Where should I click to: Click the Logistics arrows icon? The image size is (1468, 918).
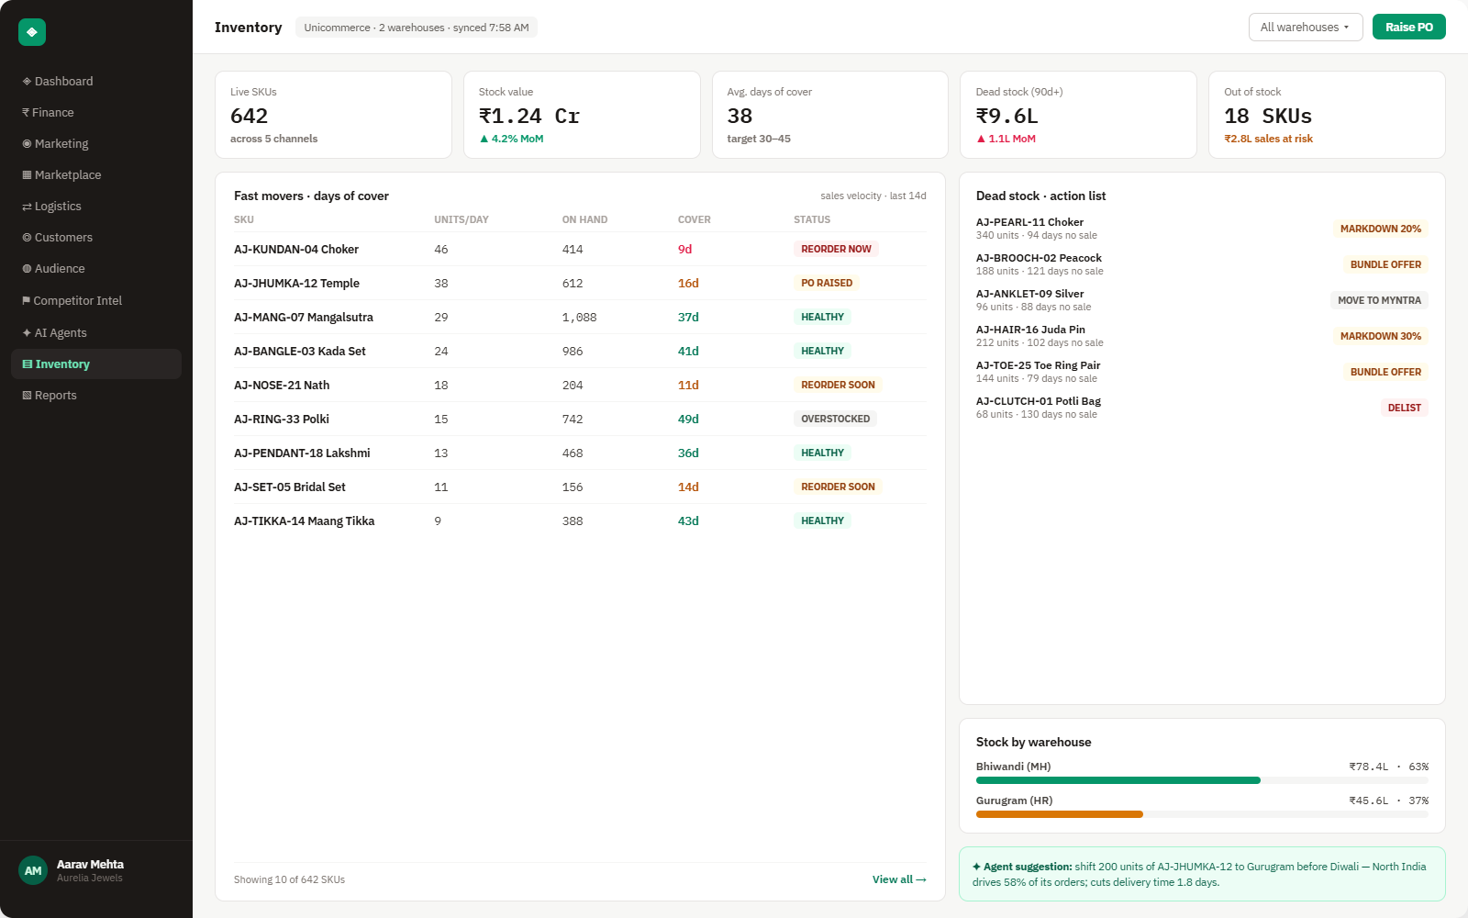tap(27, 207)
